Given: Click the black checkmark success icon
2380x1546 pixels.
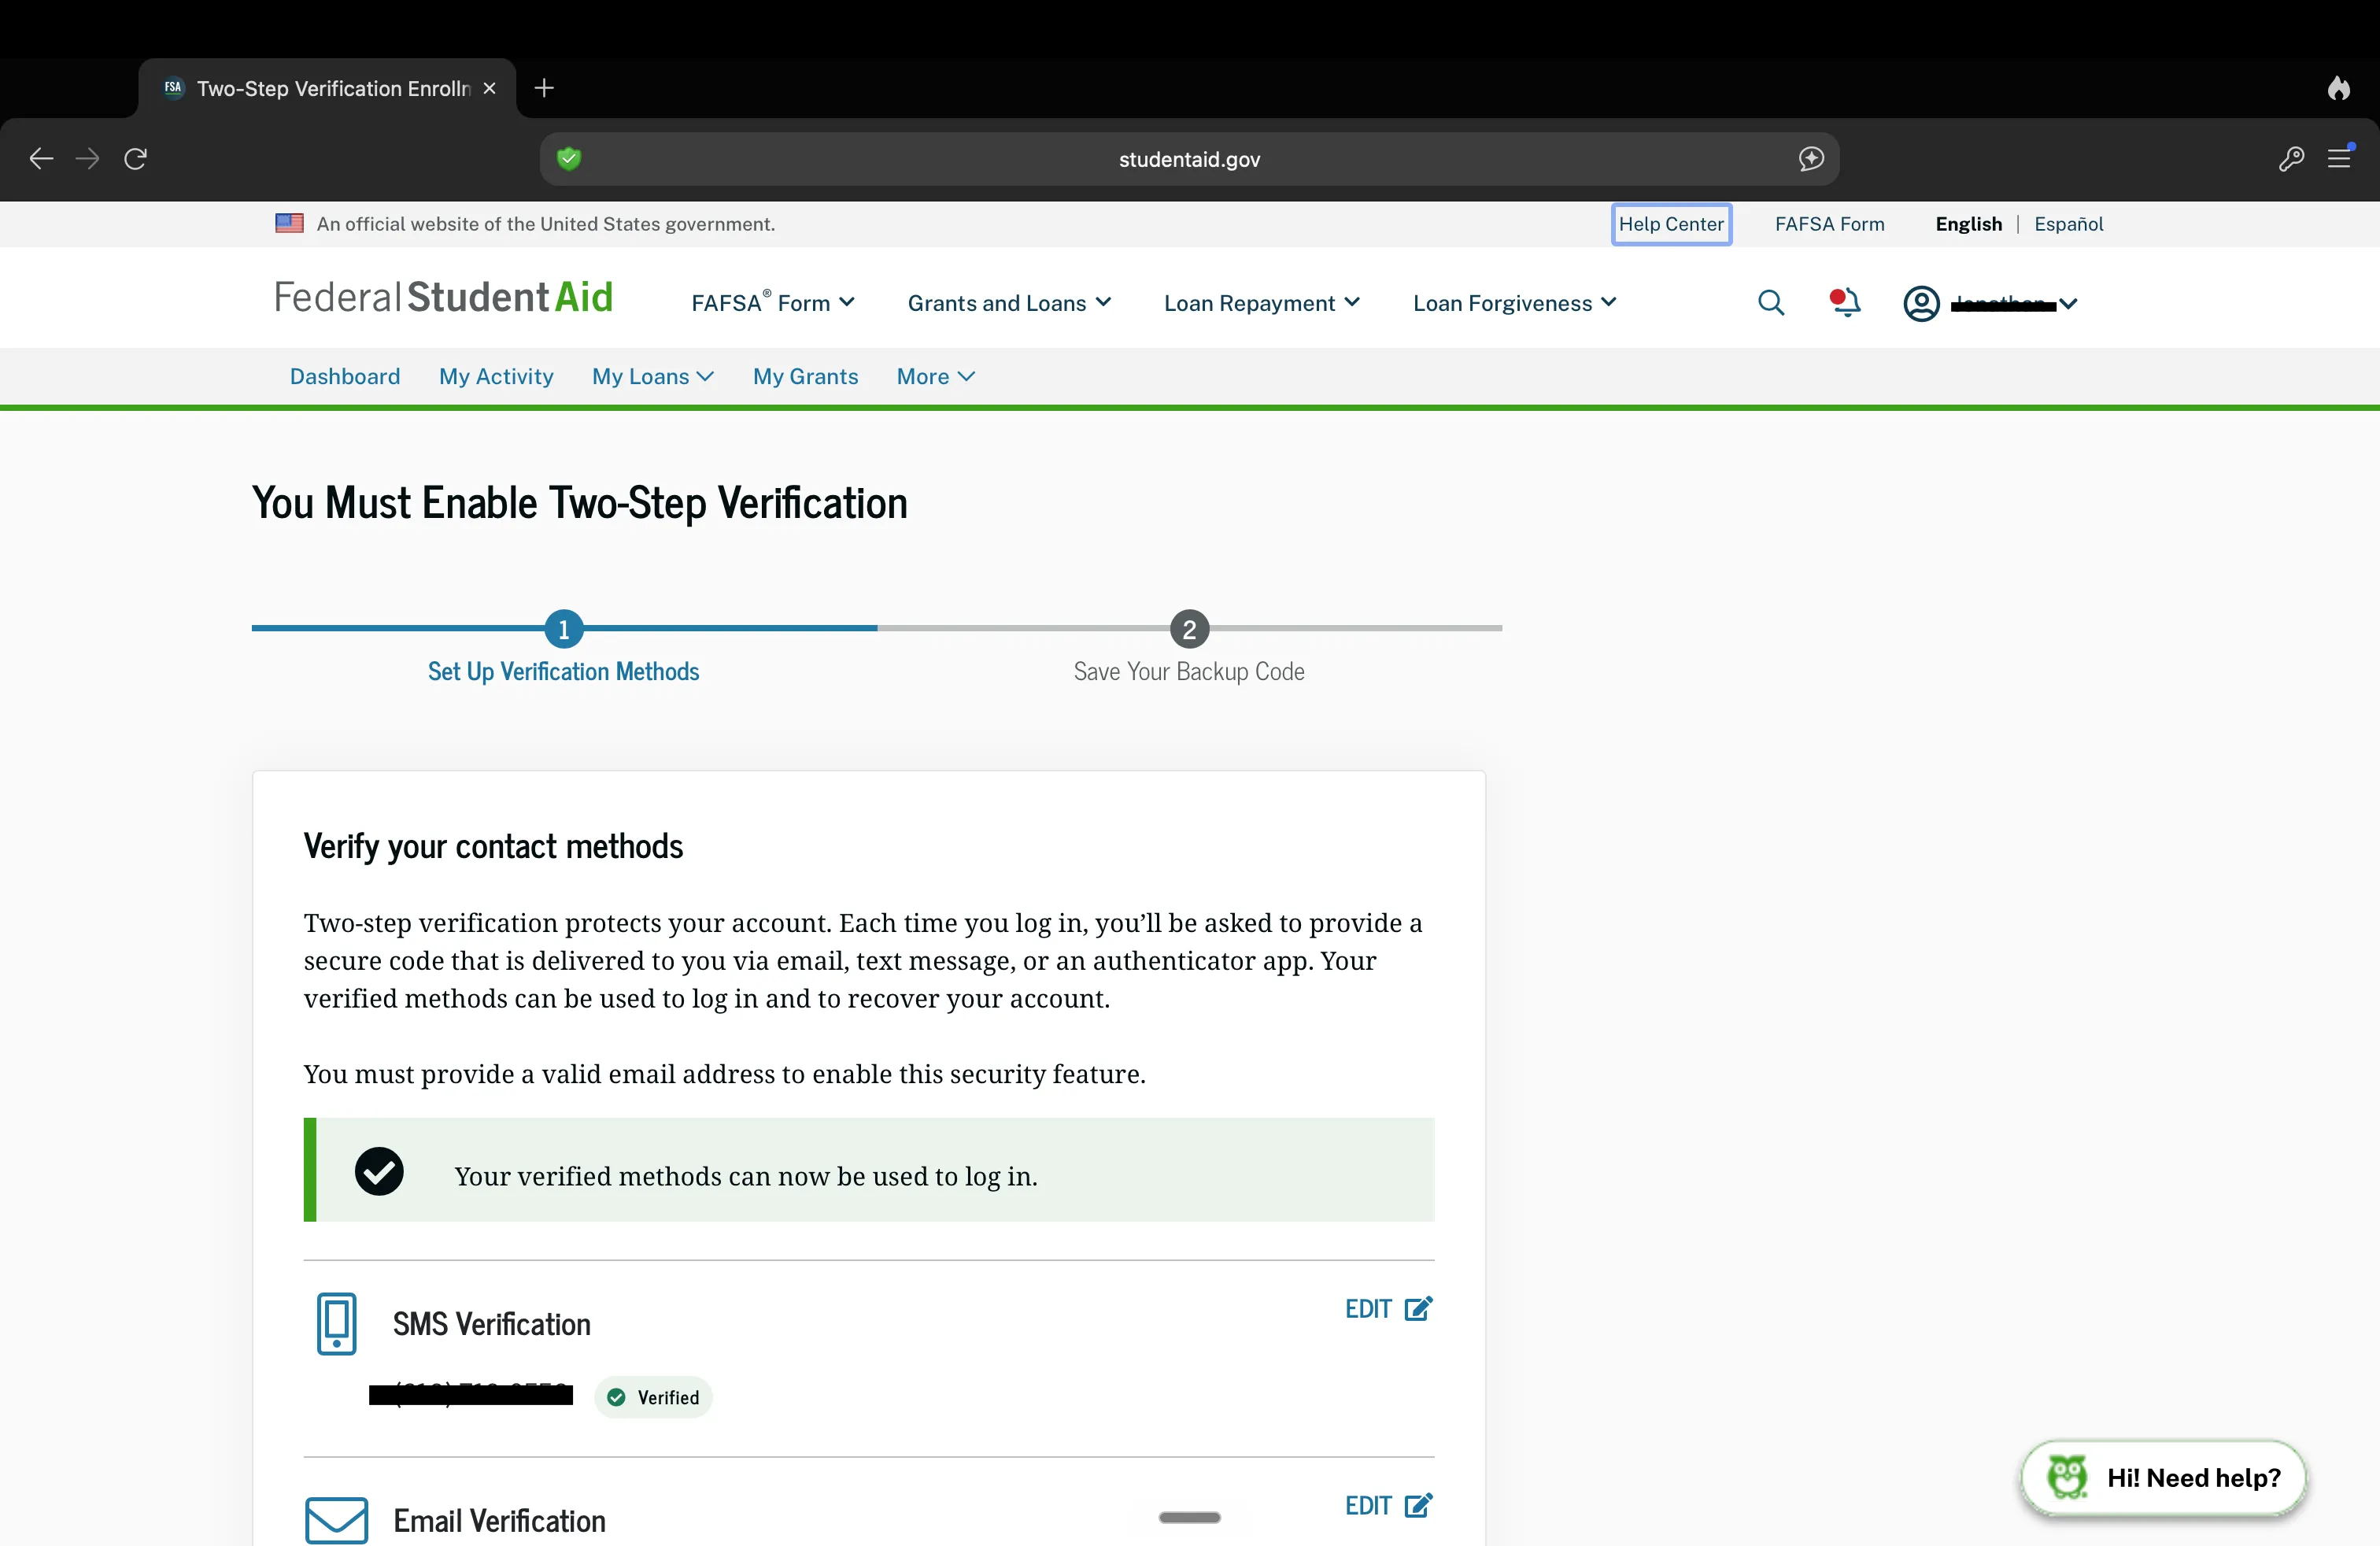Looking at the screenshot, I should pos(379,1171).
